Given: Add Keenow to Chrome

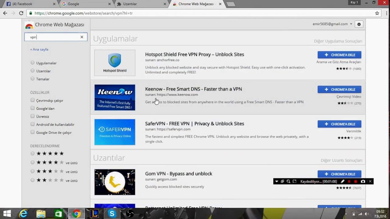Looking at the screenshot, I should coord(339,89).
